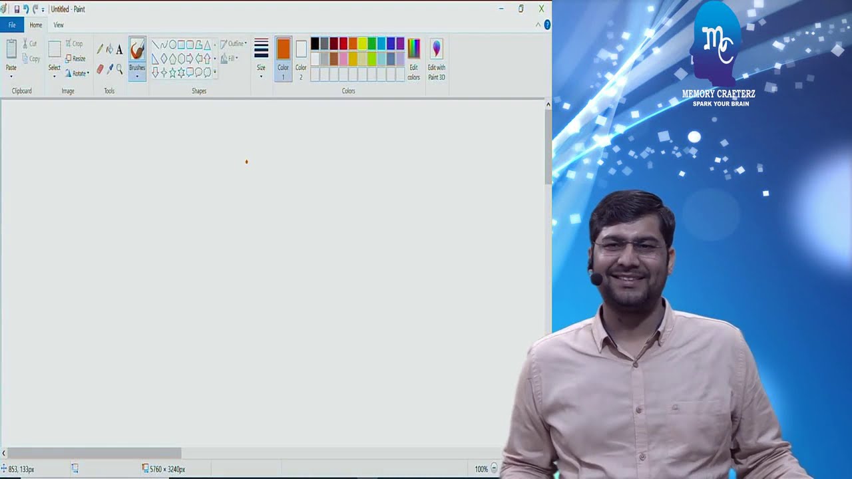Pick the purple color swatch
The height and width of the screenshot is (479, 852).
pos(400,43)
